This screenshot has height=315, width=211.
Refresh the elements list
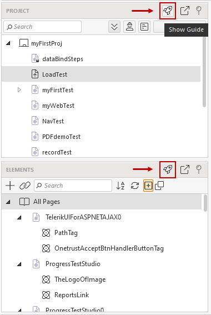coord(135,186)
